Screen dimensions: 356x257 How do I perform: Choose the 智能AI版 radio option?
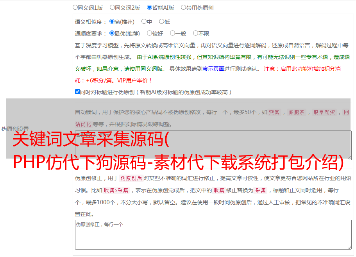click(149, 7)
